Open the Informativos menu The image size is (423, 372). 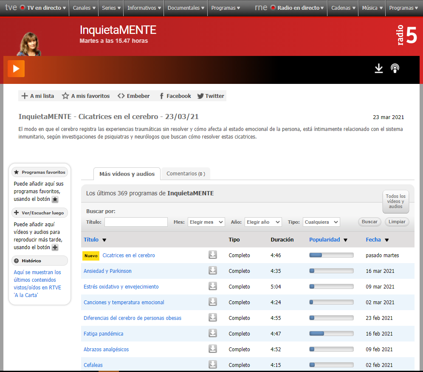coord(144,8)
